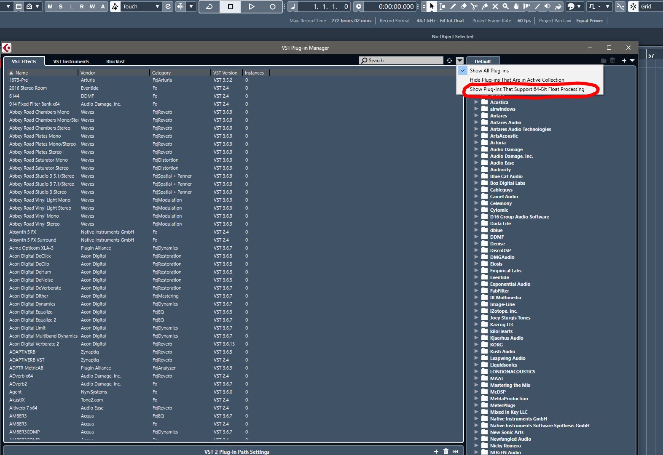
Task: Click the Play transport button
Action: point(252,7)
